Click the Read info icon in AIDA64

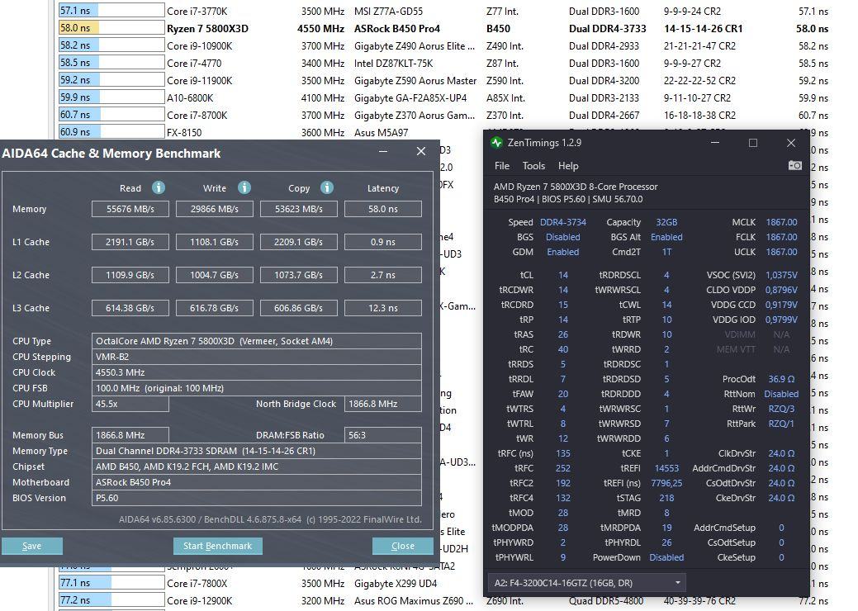coord(159,187)
